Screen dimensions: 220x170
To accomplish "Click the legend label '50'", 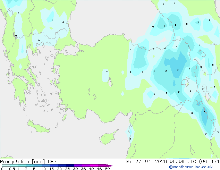I will click(107, 169).
